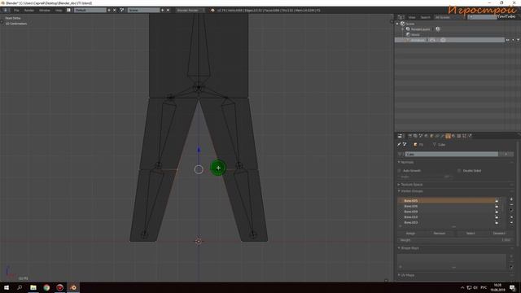This screenshot has height=293, width=521.
Task: Select the Armature row in outliner
Action: tap(449, 40)
